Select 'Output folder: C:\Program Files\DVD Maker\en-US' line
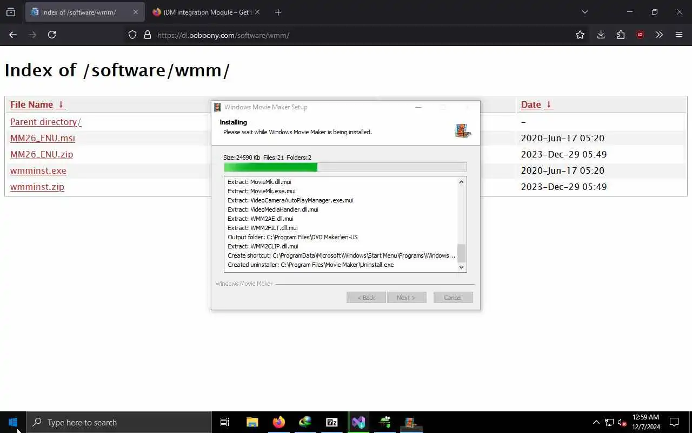 pos(292,237)
